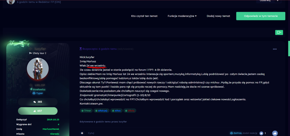Click the hourglass Rozpoczęto icon

(81, 49)
